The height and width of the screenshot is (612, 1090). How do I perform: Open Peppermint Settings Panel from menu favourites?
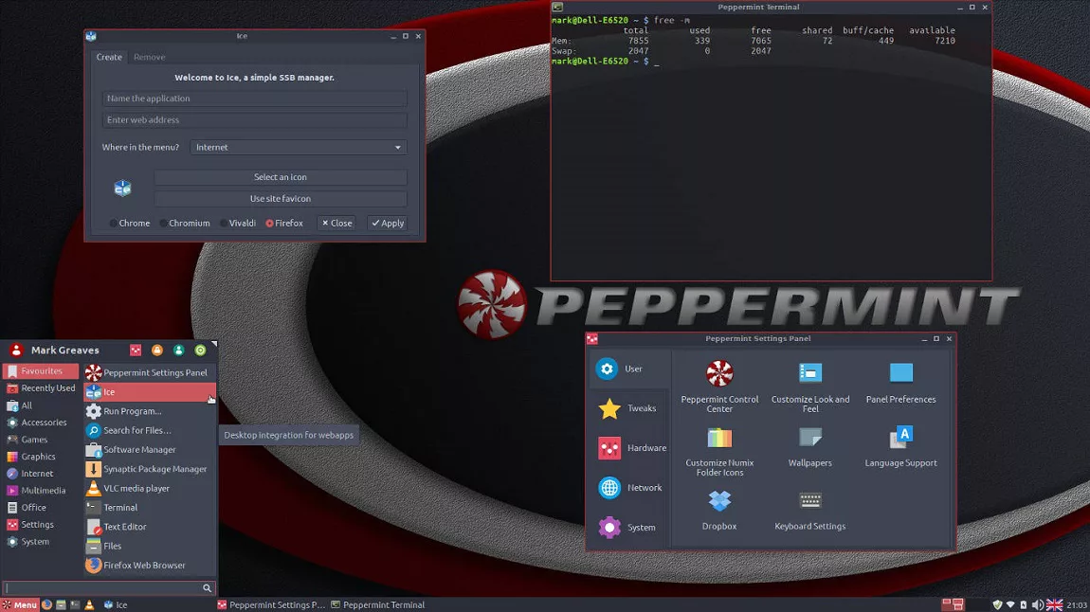(x=150, y=372)
